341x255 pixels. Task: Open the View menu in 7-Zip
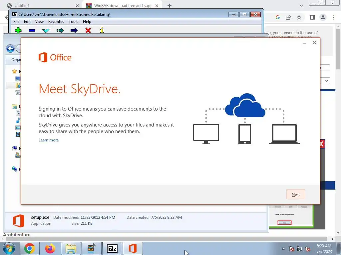pos(39,22)
